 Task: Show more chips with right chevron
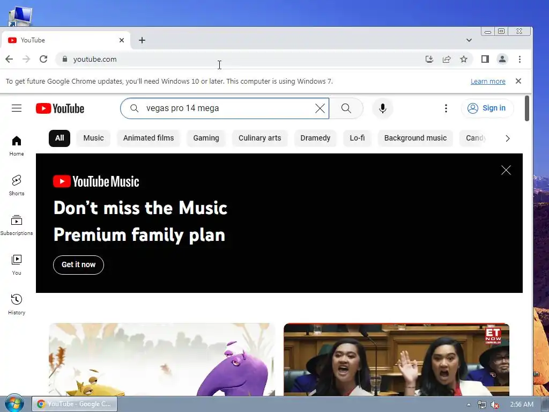[x=508, y=138]
